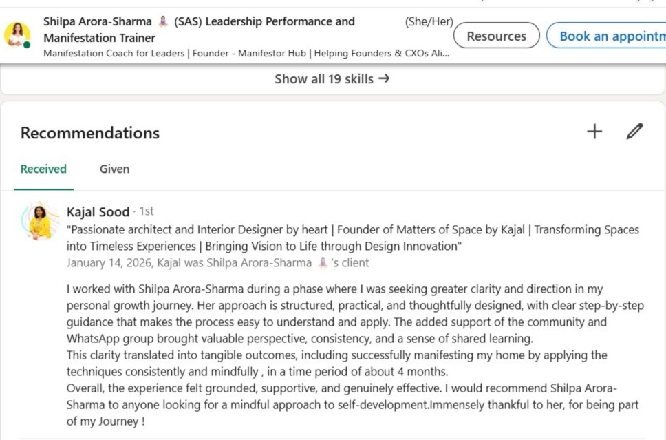Switch to the Received recommendations tab

43,169
